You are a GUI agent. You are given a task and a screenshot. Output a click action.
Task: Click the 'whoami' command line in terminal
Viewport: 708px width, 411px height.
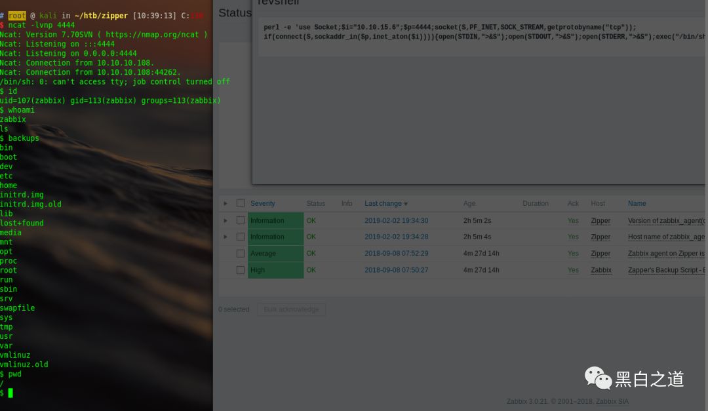[x=17, y=109]
